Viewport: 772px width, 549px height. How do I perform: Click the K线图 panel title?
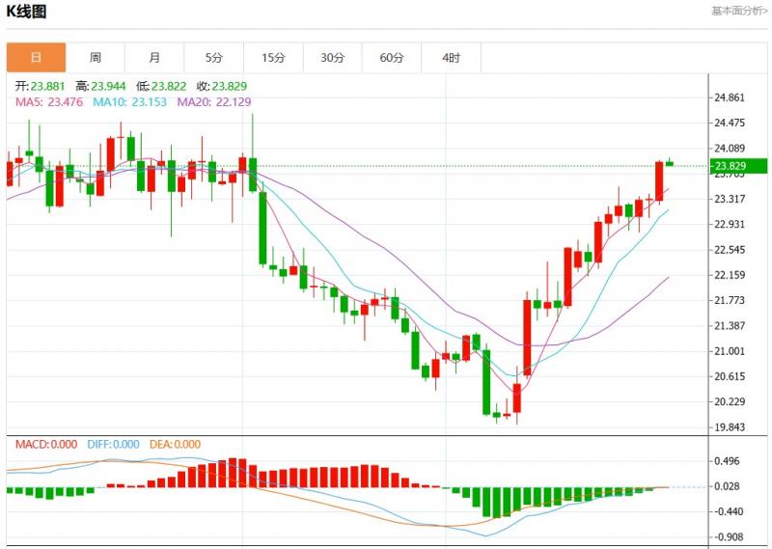pos(27,12)
